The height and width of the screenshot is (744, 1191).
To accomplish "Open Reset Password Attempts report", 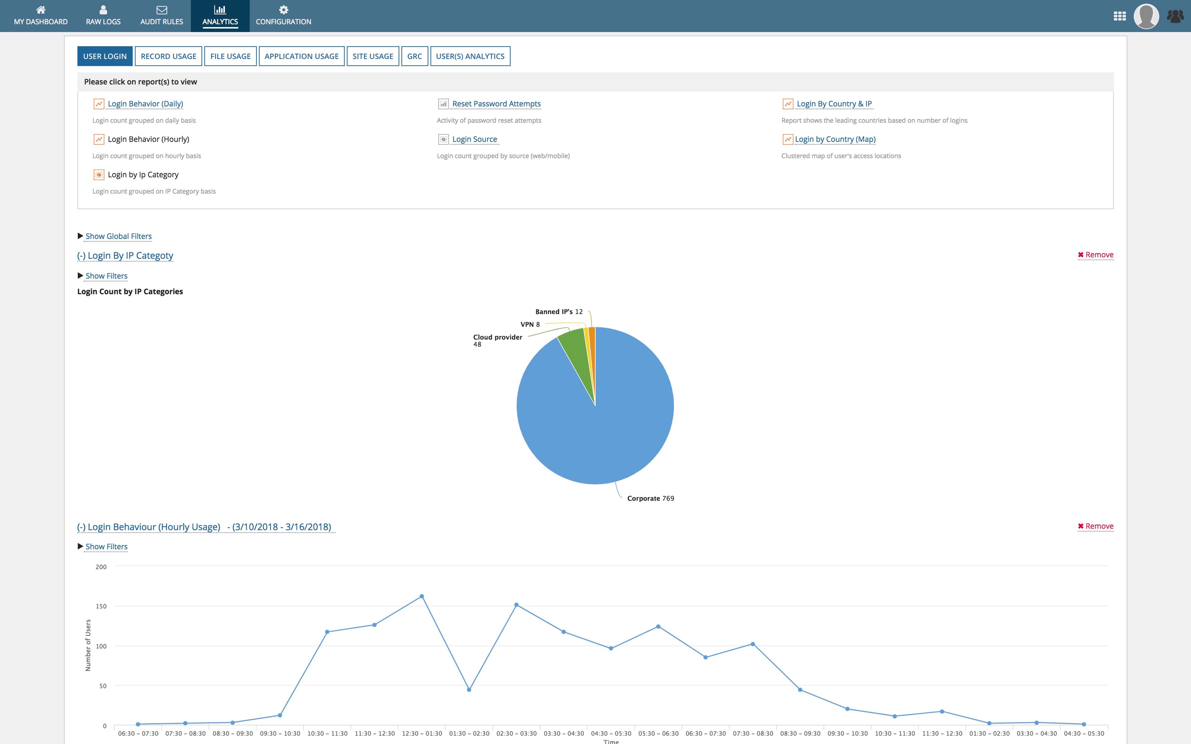I will coord(496,104).
